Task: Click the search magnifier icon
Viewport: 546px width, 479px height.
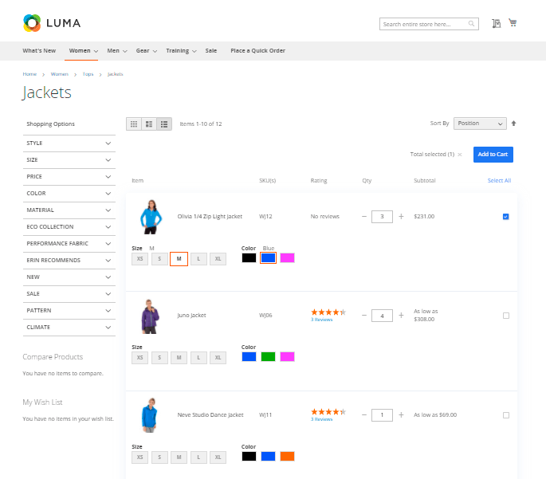Action: coord(471,24)
